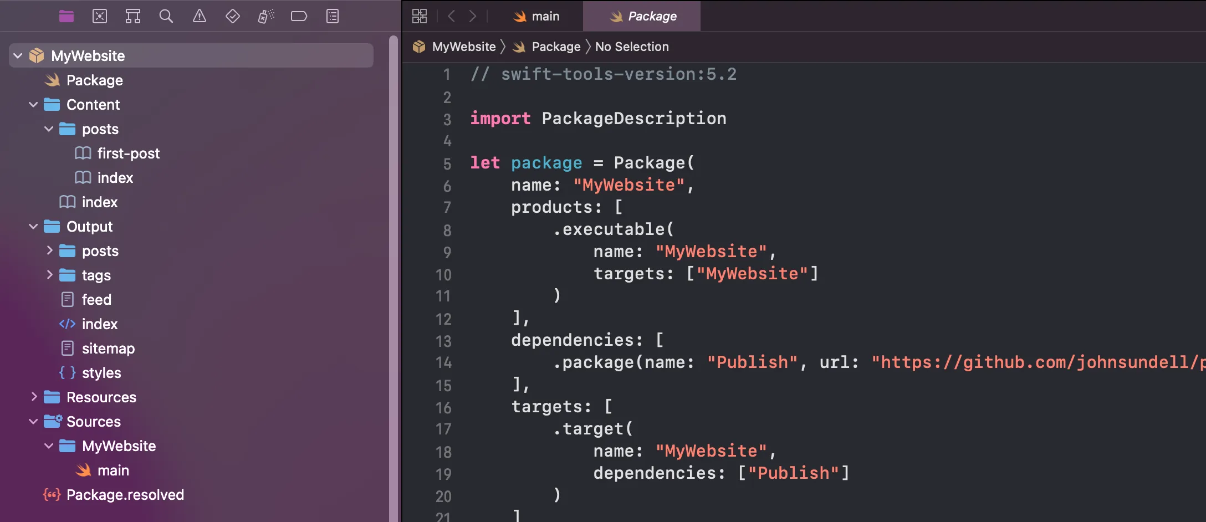Open the Symbol navigator hierarchy icon
The height and width of the screenshot is (522, 1206).
(x=132, y=16)
